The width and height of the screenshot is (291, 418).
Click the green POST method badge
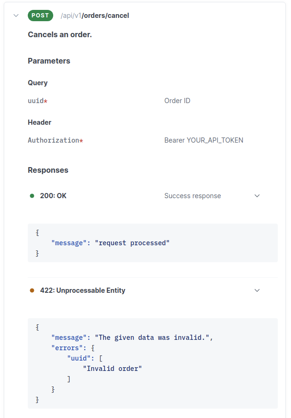(40, 16)
